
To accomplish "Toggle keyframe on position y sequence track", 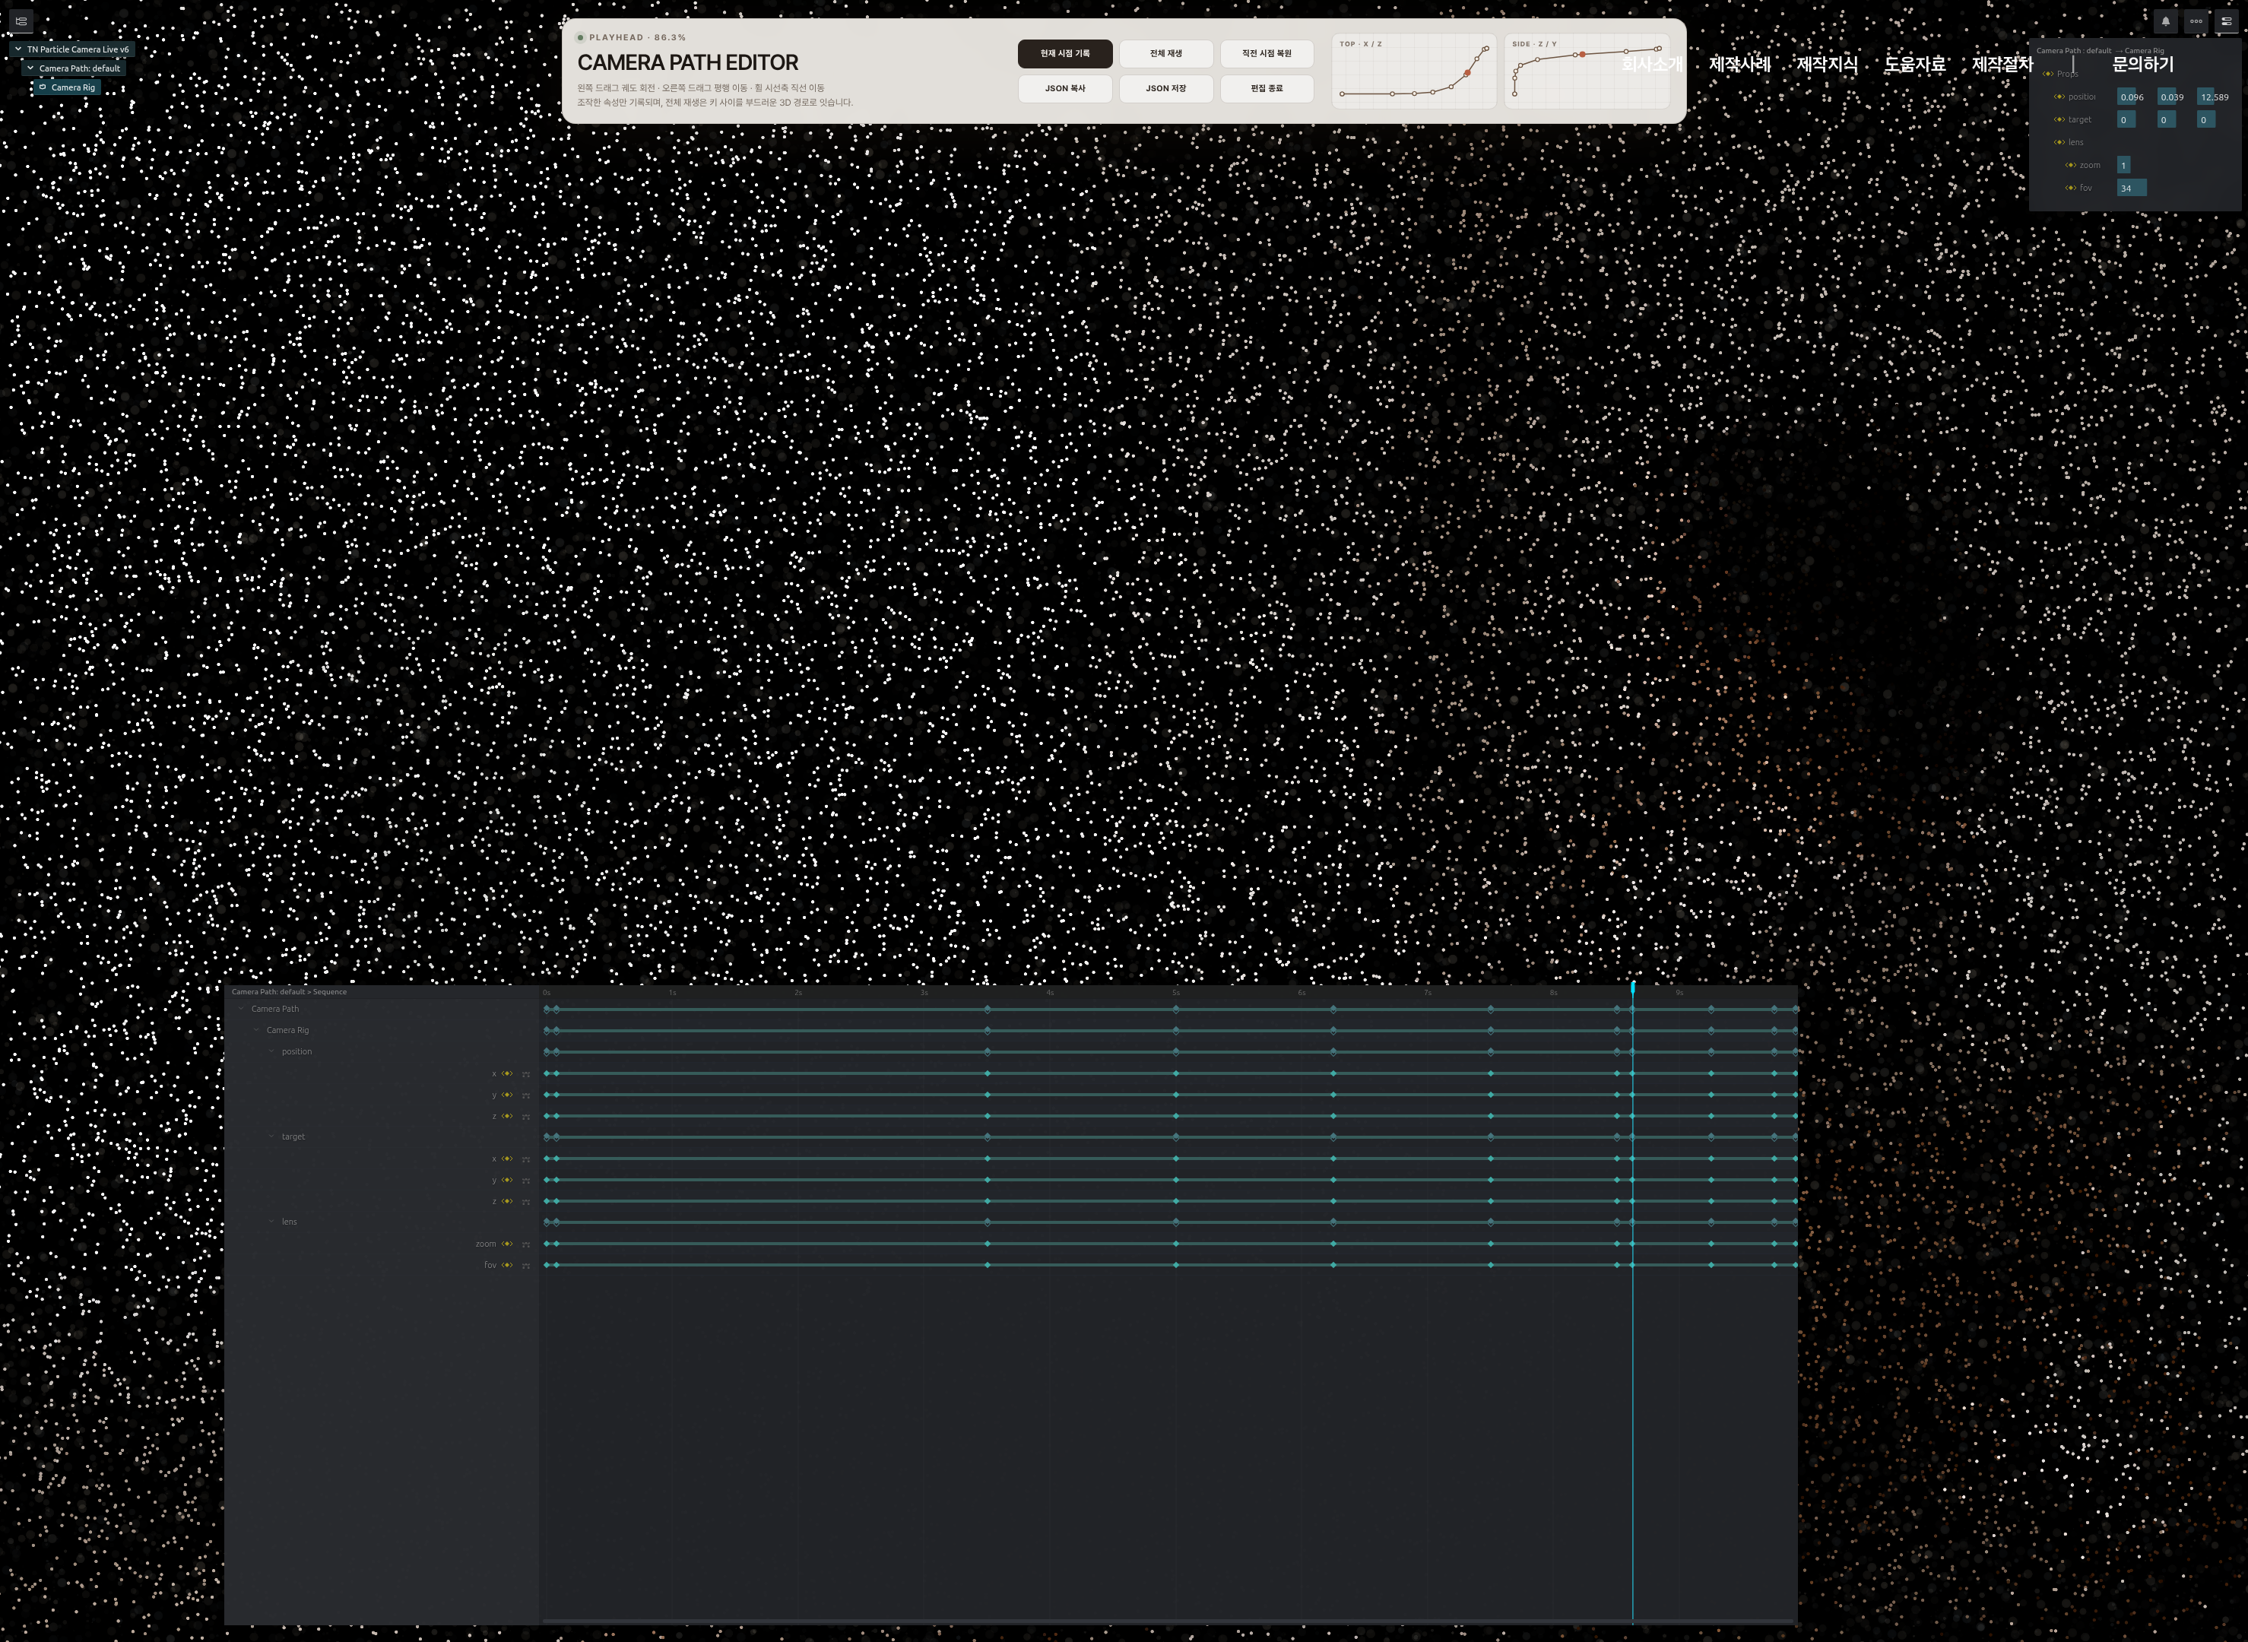I will coord(507,1095).
